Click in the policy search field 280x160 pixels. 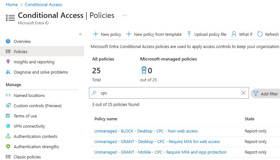(x=166, y=93)
